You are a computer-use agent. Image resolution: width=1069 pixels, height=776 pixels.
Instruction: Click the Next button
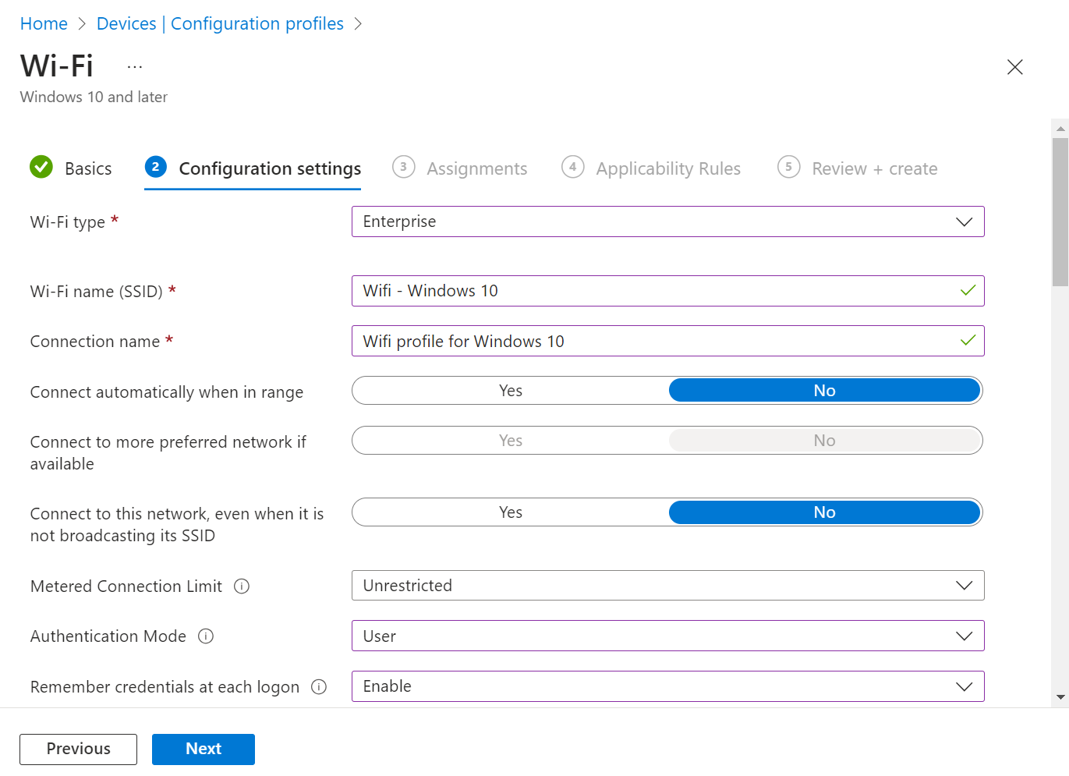pyautogui.click(x=203, y=749)
